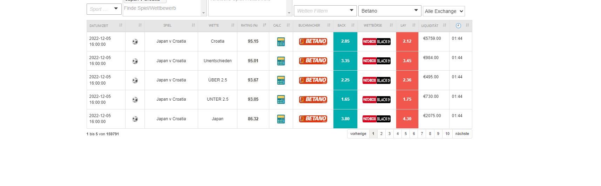This screenshot has height=186, width=601.
Task: Go to page 5 of results
Action: coord(406,134)
